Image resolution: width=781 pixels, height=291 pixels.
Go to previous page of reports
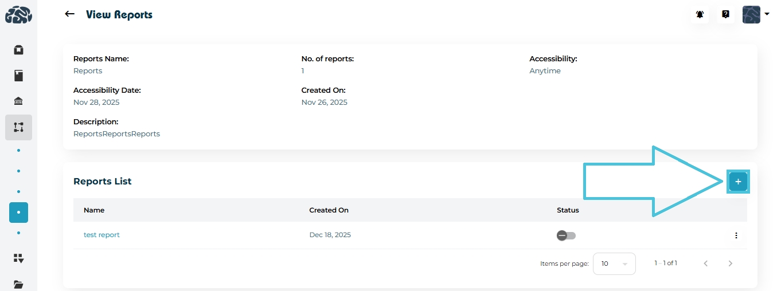click(706, 264)
